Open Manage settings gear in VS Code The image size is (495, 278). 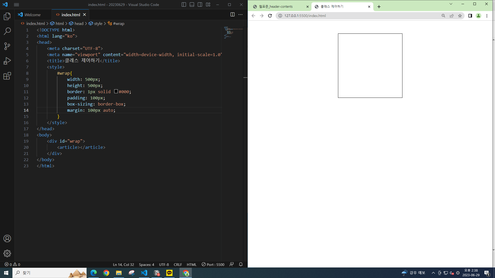[7, 253]
